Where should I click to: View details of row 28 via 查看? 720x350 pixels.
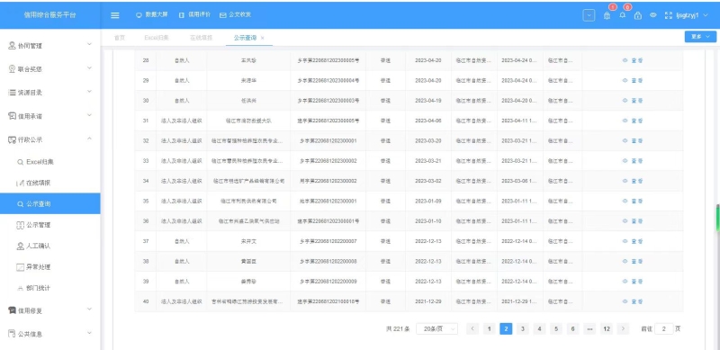[633, 60]
